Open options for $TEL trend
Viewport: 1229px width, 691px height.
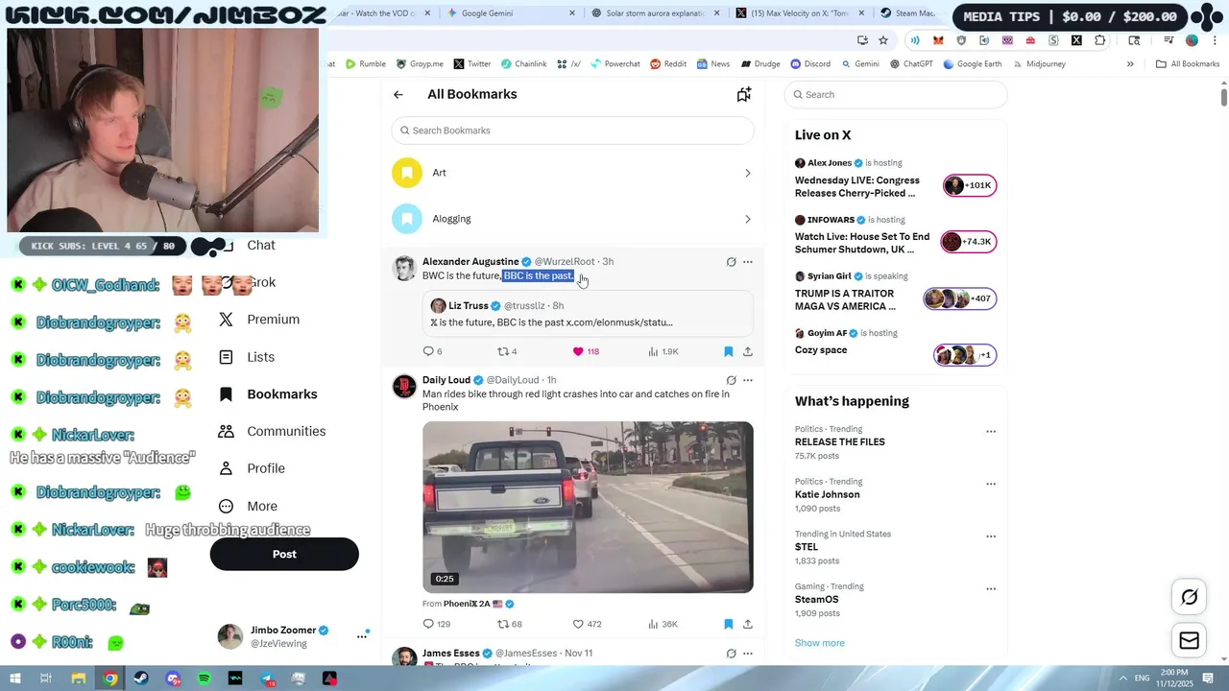coord(991,537)
